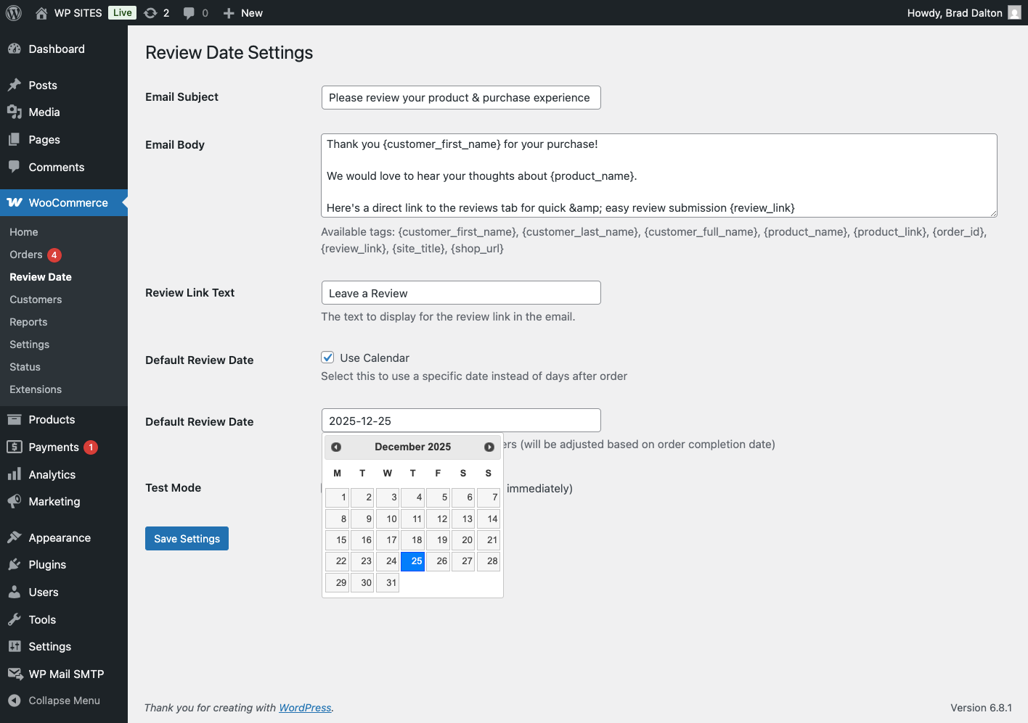Click the WordPress logo icon
The width and height of the screenshot is (1028, 723).
(14, 13)
